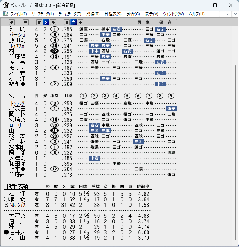Click ERA value 1.58

pos(144,205)
